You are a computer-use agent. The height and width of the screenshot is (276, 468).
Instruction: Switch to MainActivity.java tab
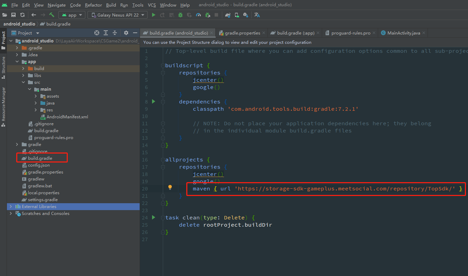(x=403, y=33)
